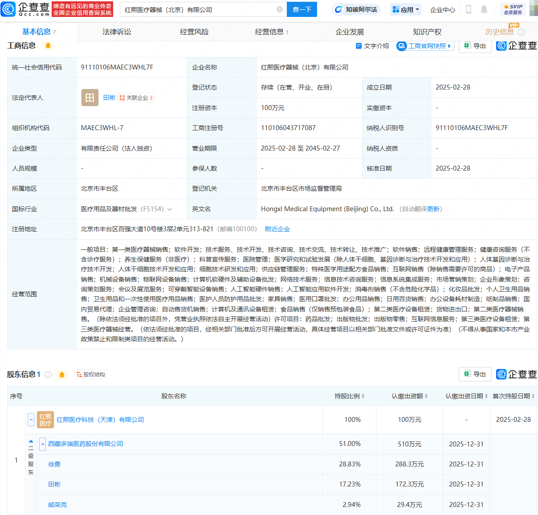This screenshot has height=515, width=538.
Task: Click the 田 avatar of the legal representative
Action: [90, 98]
